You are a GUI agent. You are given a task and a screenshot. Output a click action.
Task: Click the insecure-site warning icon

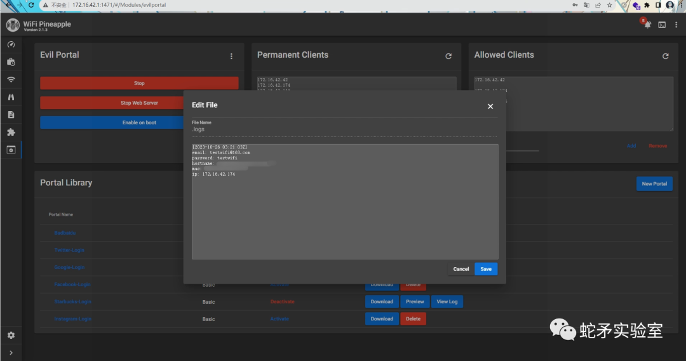[45, 5]
